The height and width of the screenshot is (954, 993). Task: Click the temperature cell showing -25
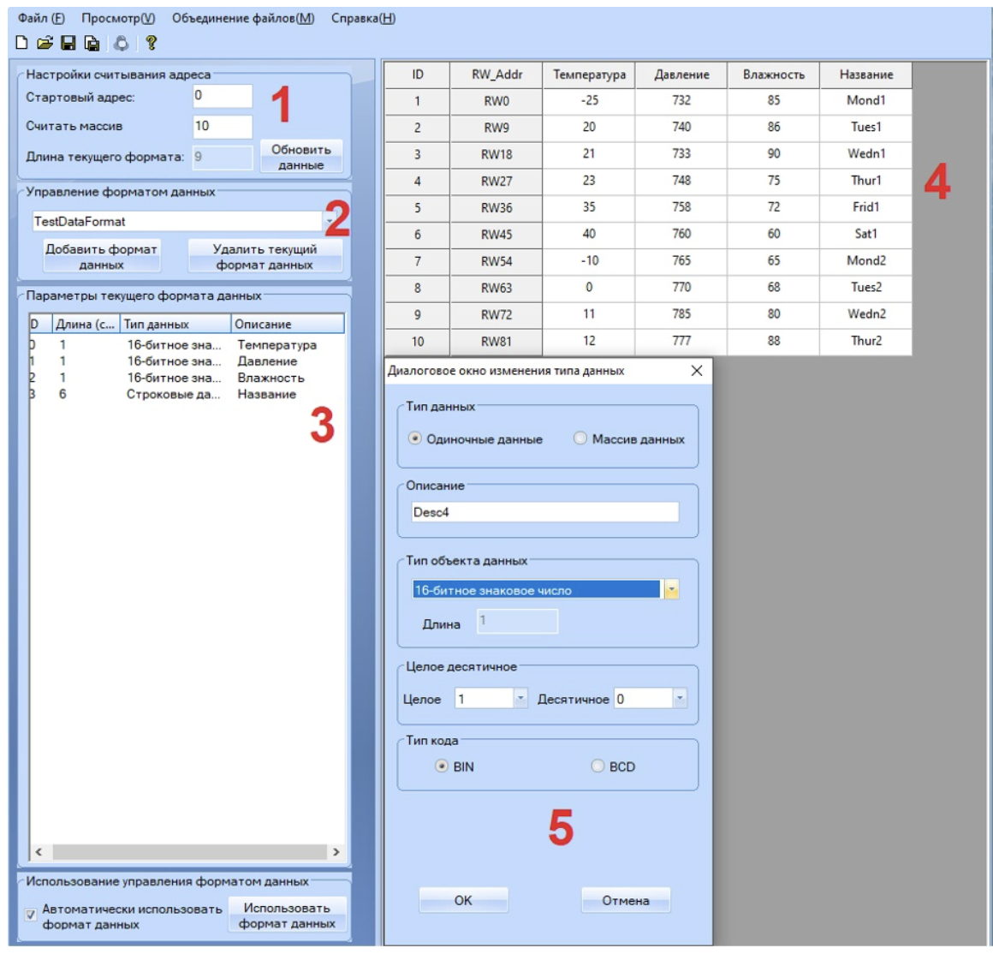589,101
